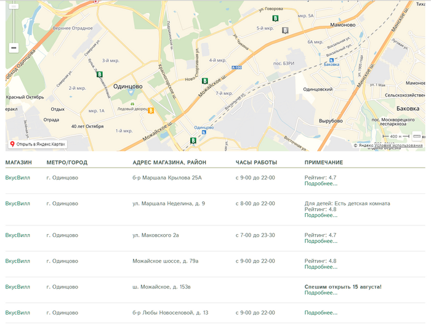Click Одинцово railway station icon
The image size is (431, 324).
pos(204,132)
